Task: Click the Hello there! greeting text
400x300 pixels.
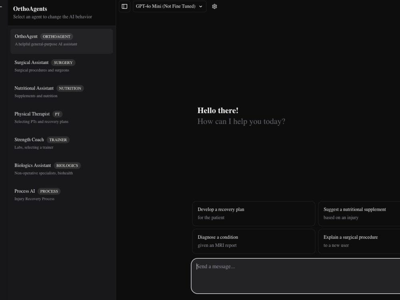Action: (218, 110)
